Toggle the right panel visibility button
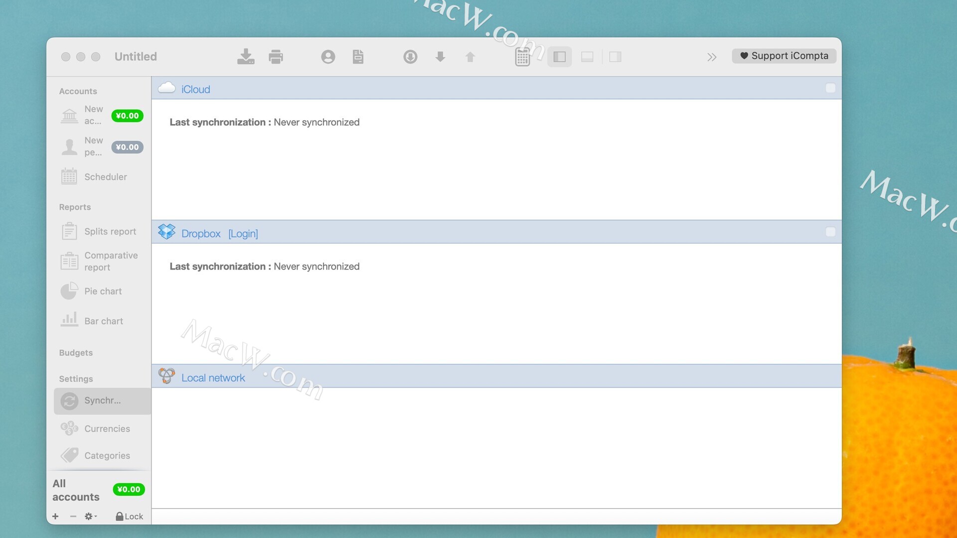 click(x=615, y=57)
